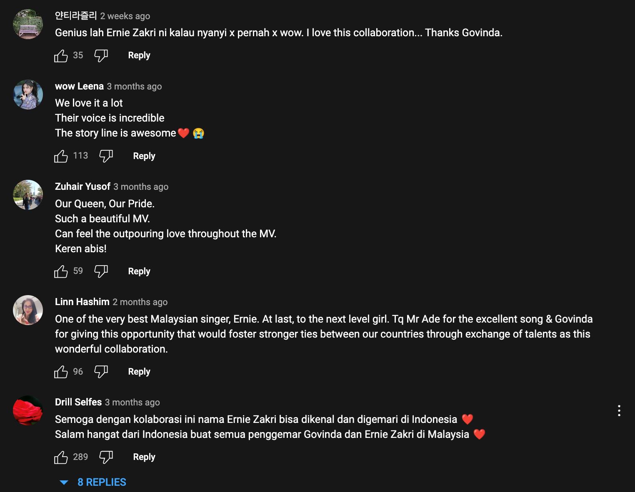This screenshot has height=492, width=635.
Task: Open three-dot menu on Drill Selfes comment
Action: (619, 410)
